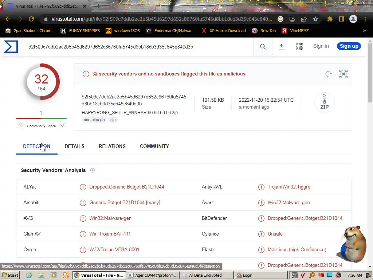Image resolution: width=373 pixels, height=280 pixels.
Task: Click the zip tag
Action: pos(113,120)
